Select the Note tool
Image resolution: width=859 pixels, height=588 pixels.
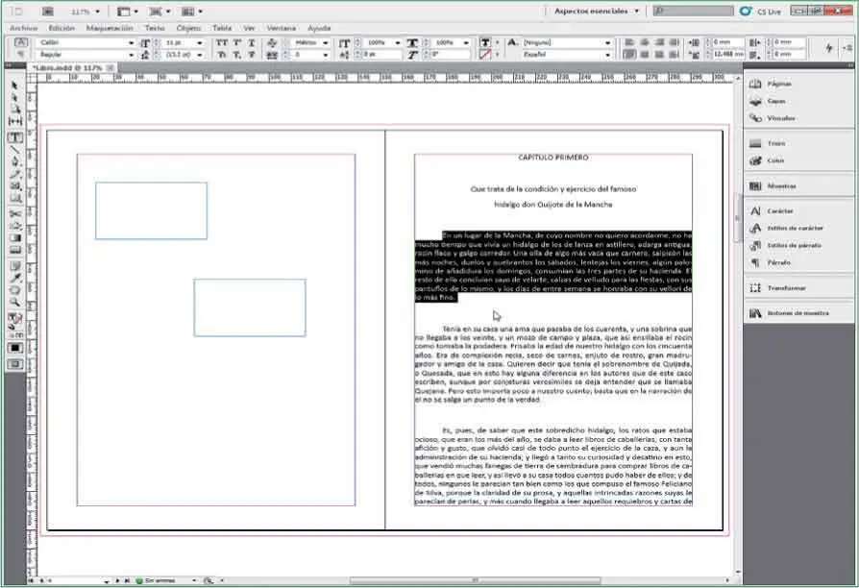[14, 266]
